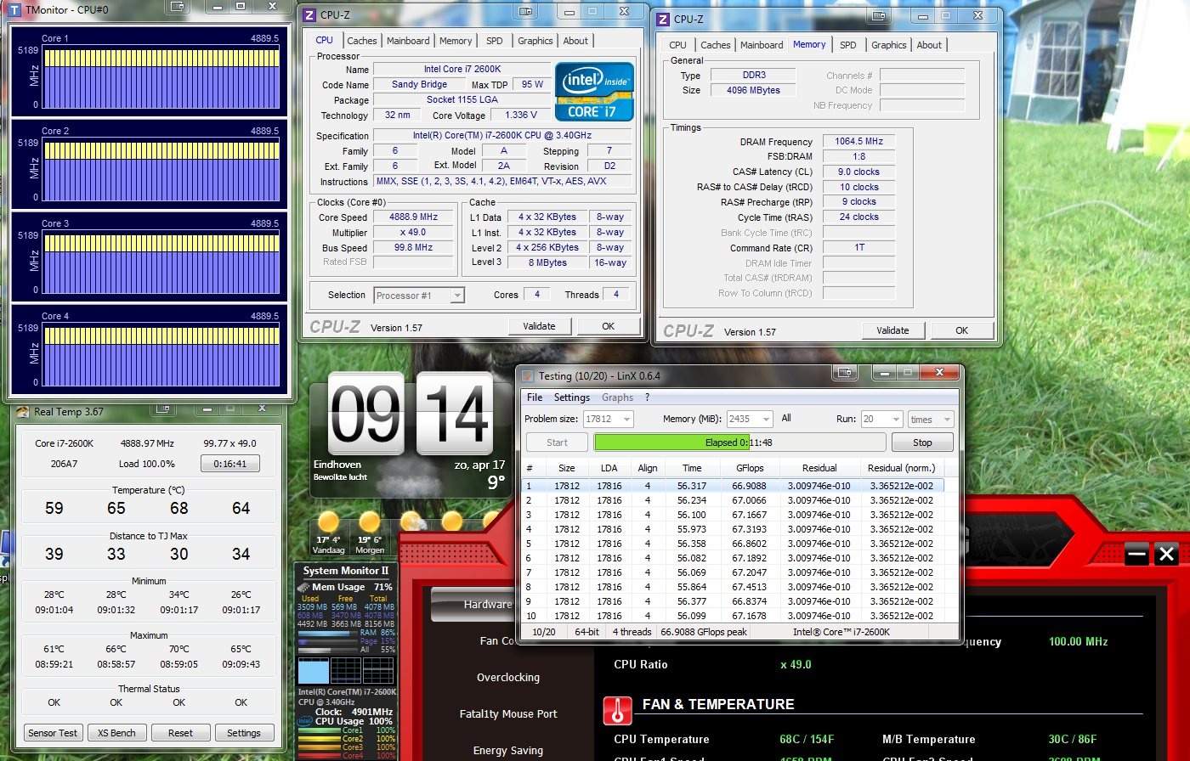The height and width of the screenshot is (761, 1190).
Task: Select Energy Saving in the red utility sidebar
Action: tap(508, 751)
